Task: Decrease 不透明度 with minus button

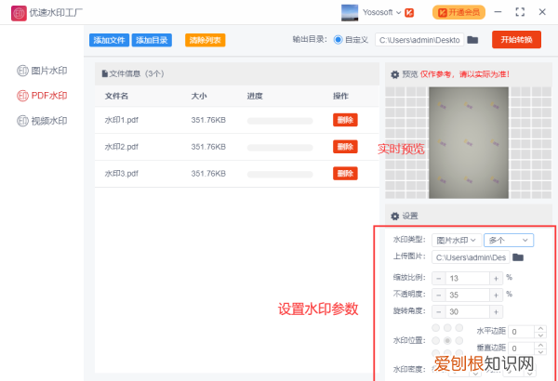Action: [x=438, y=296]
